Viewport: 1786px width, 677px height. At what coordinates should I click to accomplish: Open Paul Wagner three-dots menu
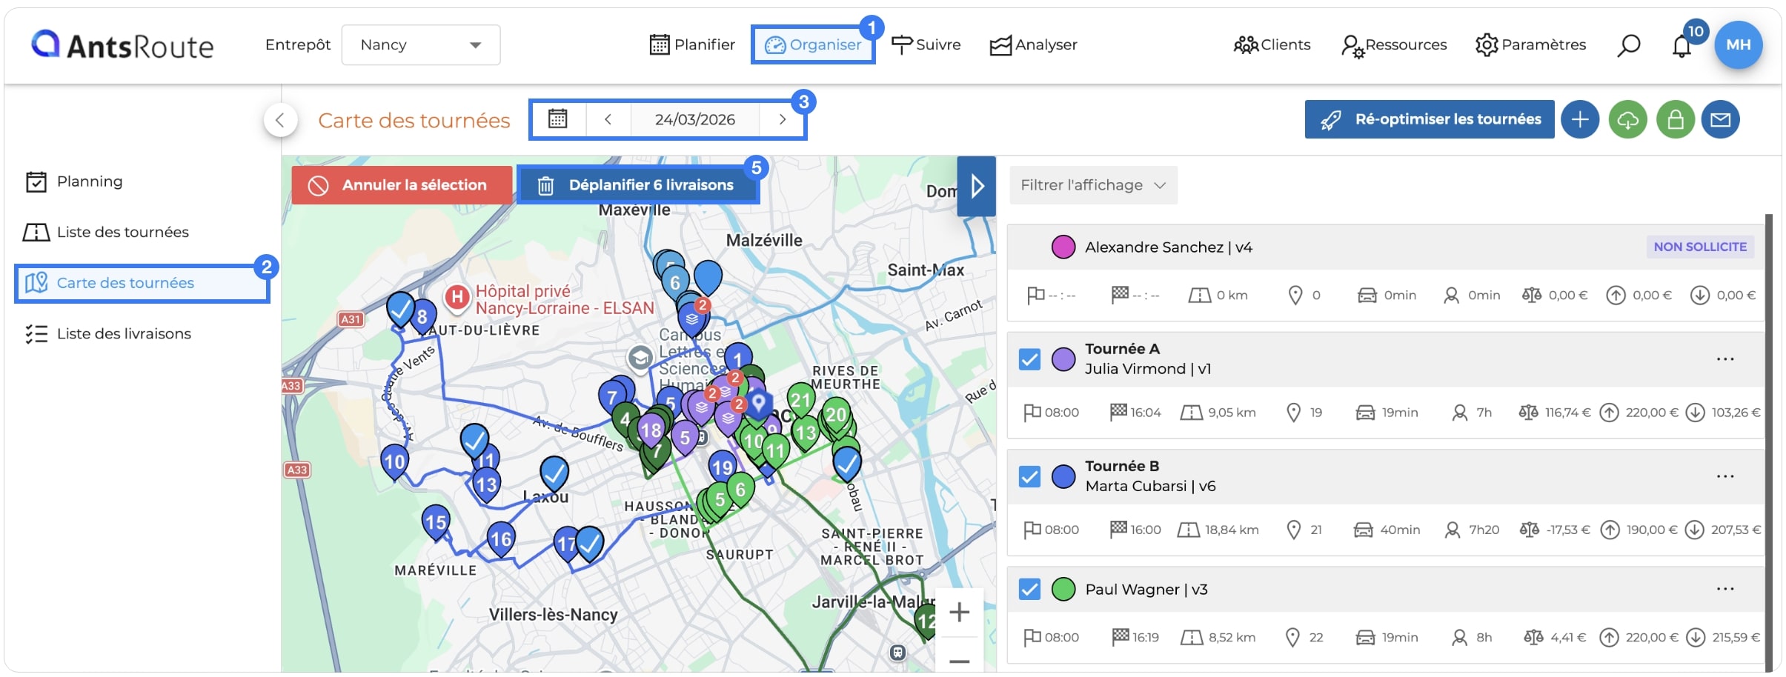[1724, 589]
